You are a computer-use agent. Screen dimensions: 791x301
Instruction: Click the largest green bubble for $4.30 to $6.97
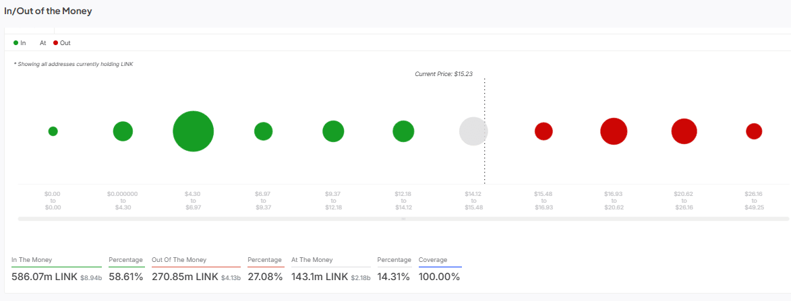pos(194,131)
